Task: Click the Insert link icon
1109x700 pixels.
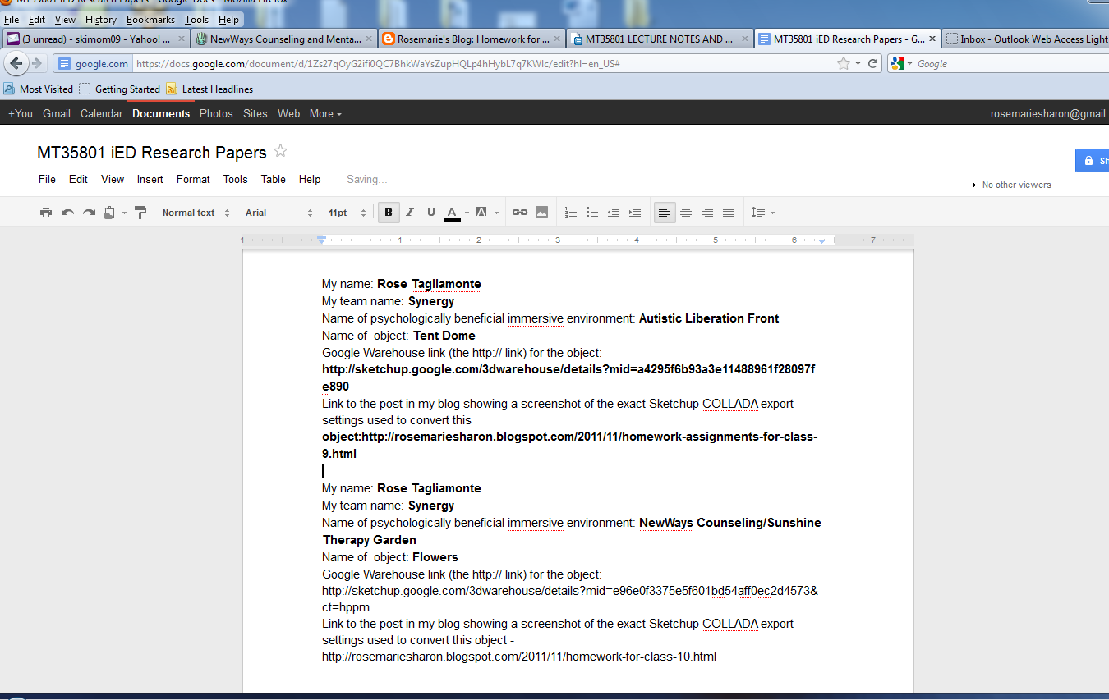Action: 520,213
